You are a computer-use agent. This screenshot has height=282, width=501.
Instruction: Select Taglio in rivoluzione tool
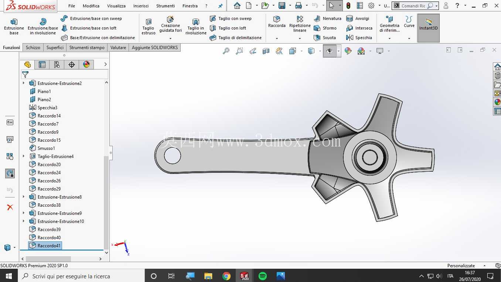point(196,27)
